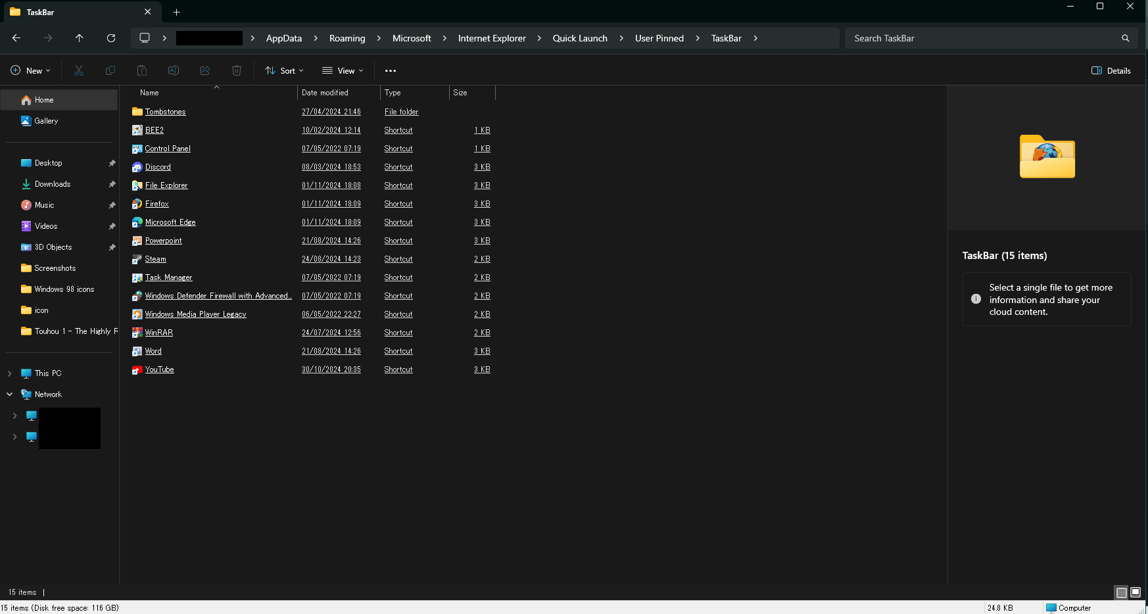This screenshot has width=1148, height=614.
Task: Select the File Explorer shortcut name
Action: (166, 185)
